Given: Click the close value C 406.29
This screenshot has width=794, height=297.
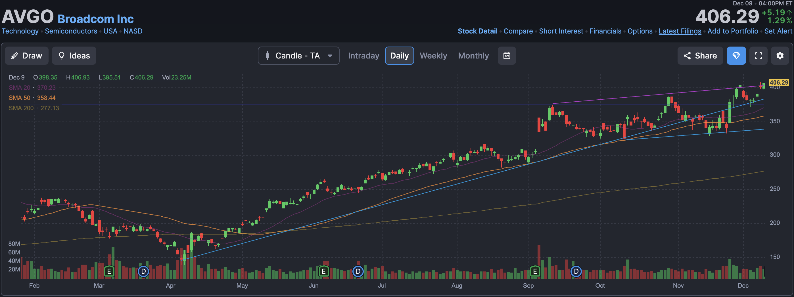Looking at the screenshot, I should tap(141, 77).
